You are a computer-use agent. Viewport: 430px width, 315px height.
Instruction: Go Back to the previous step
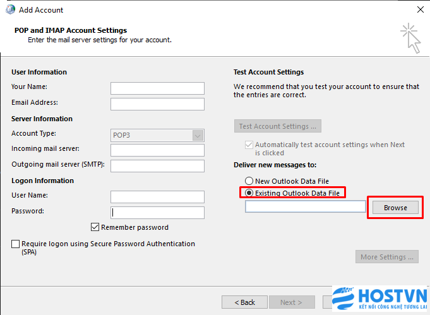244,302
